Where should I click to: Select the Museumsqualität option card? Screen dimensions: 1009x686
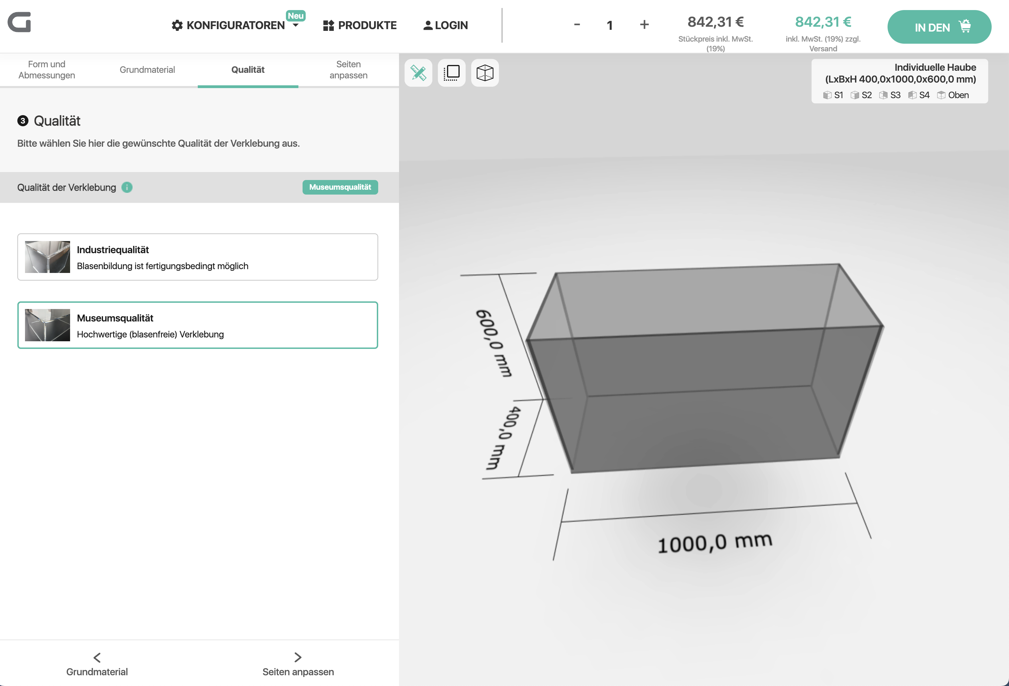click(x=197, y=325)
